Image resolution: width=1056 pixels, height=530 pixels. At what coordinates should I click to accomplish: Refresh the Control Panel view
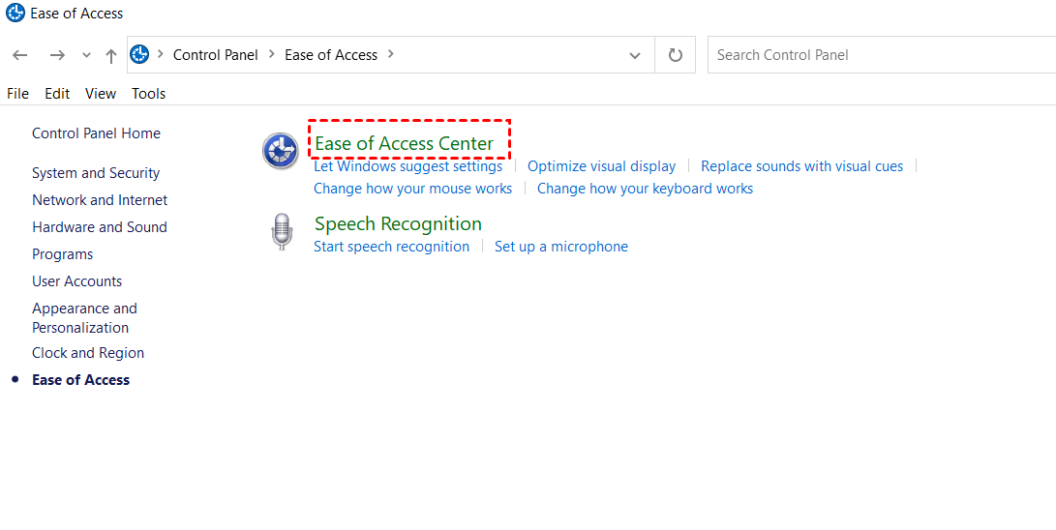(675, 55)
